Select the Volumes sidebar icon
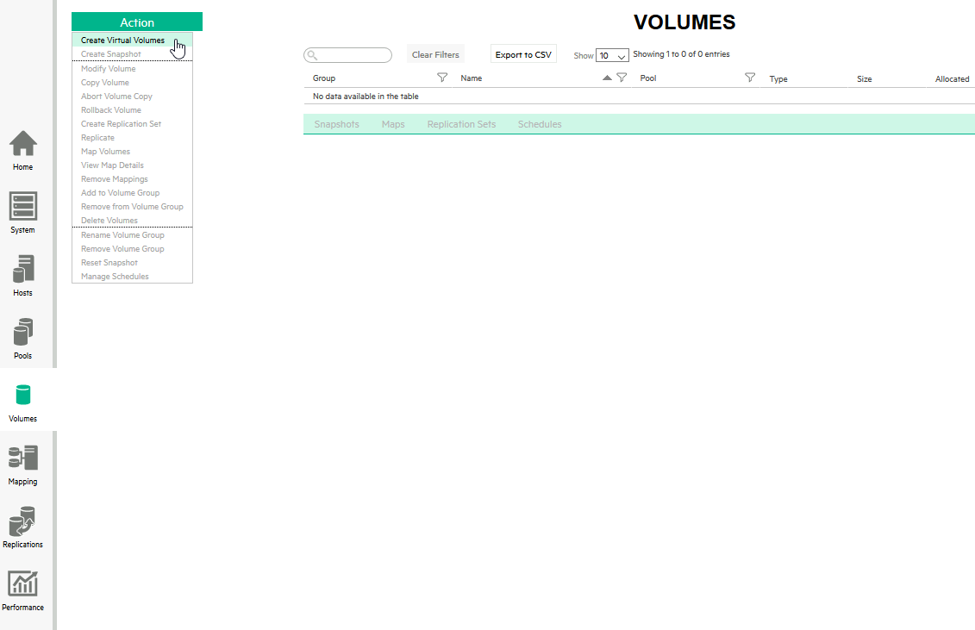The width and height of the screenshot is (975, 630). (23, 395)
